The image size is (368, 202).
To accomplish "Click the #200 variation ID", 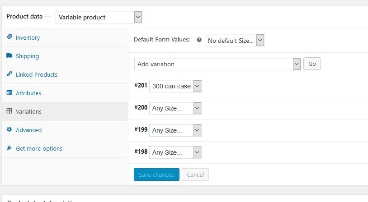I will tap(141, 107).
